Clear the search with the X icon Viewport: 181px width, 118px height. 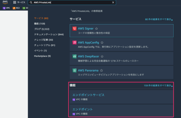click(x=113, y=3)
